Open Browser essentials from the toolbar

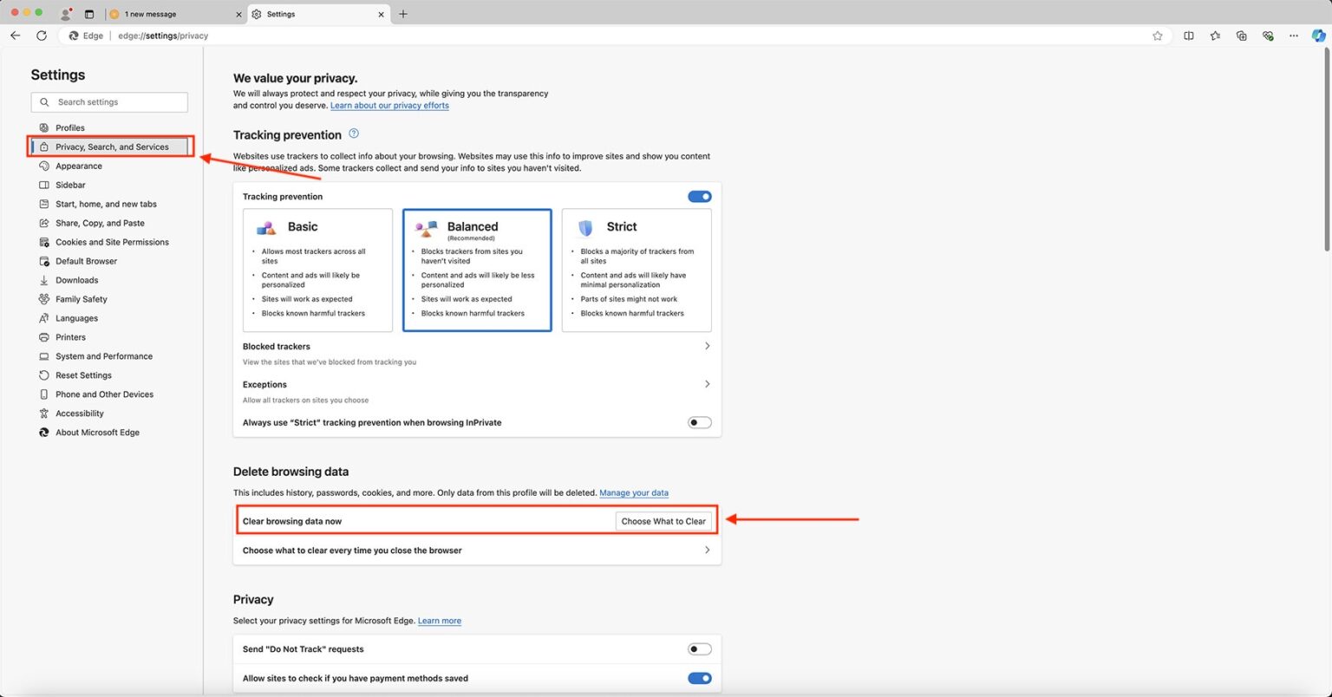tap(1267, 36)
